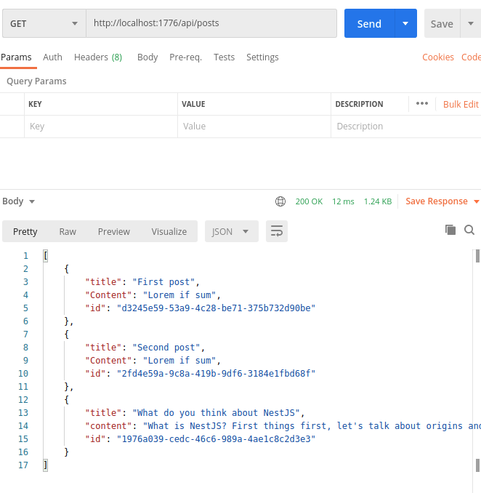Open the response Body section dropdown

pos(18,201)
